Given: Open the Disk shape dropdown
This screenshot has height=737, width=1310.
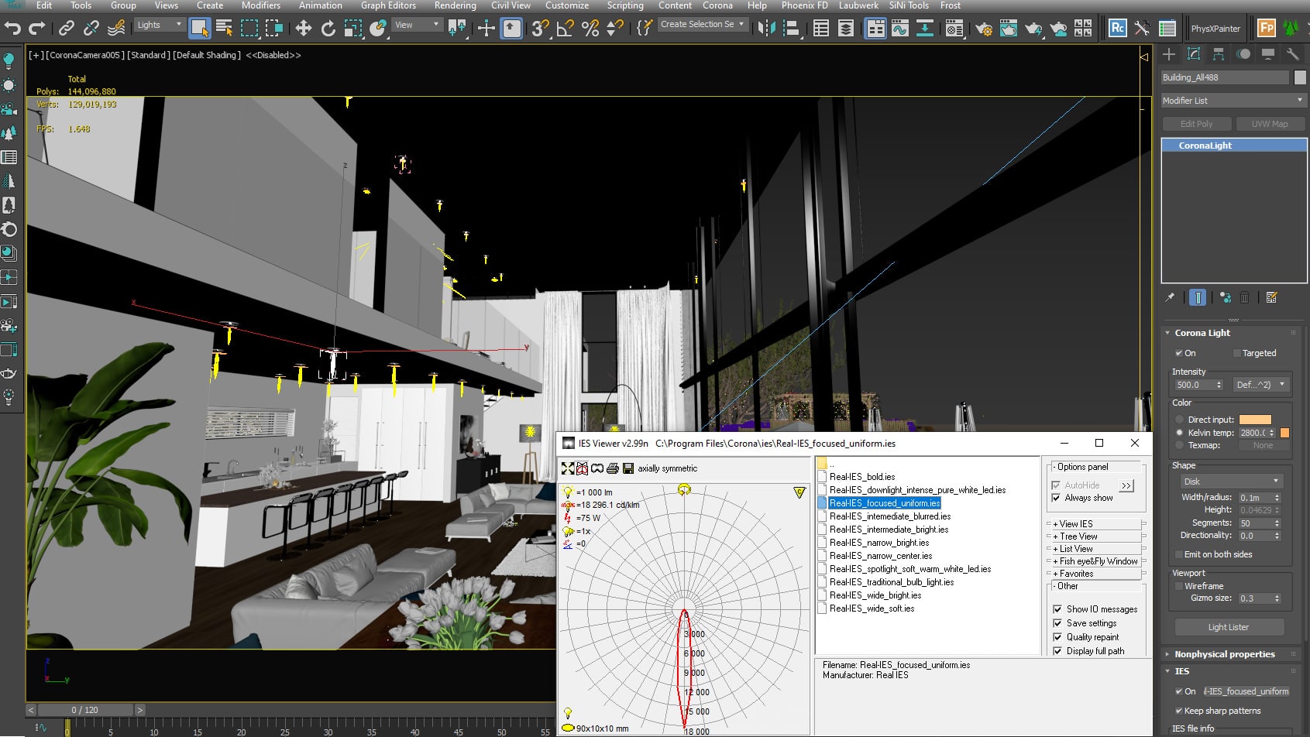Looking at the screenshot, I should [x=1231, y=482].
